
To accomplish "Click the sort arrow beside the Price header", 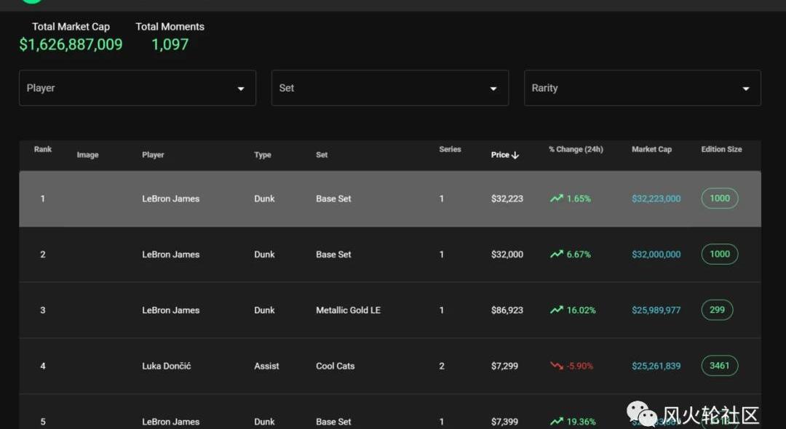I will (515, 155).
